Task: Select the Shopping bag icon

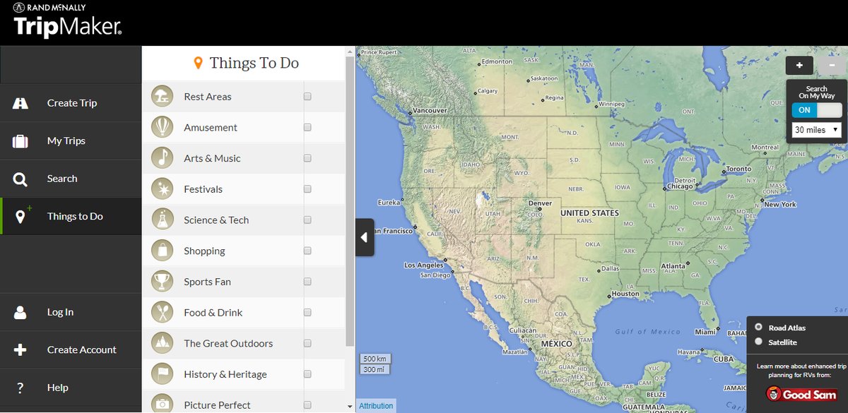Action: point(163,251)
